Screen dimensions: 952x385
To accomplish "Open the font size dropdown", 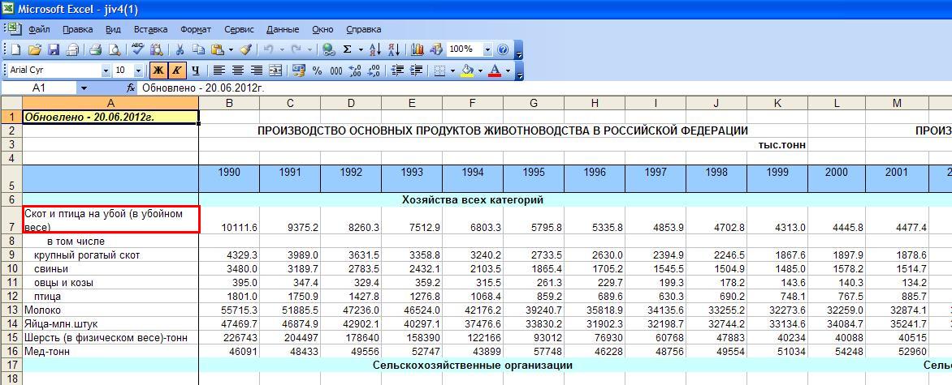I will pos(138,71).
